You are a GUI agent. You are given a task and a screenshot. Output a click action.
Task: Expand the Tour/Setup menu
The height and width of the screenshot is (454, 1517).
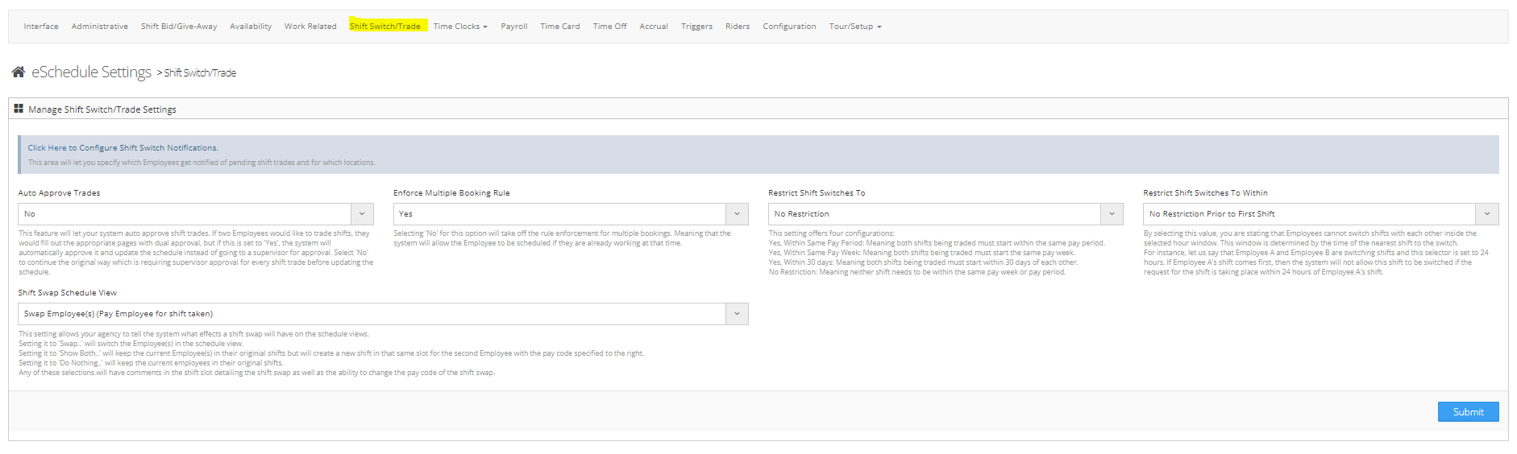click(x=854, y=27)
